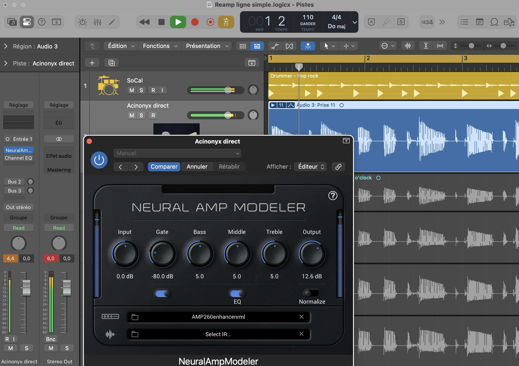Switch to the grid view icon
Image resolution: width=519 pixels, height=366 pixels.
(243, 46)
